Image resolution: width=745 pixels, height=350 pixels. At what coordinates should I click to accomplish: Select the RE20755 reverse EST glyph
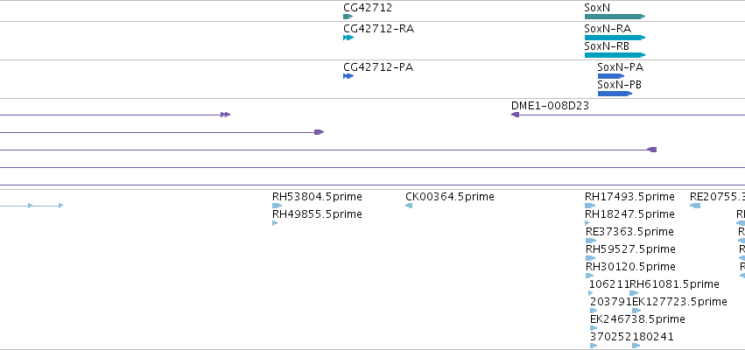pos(694,206)
